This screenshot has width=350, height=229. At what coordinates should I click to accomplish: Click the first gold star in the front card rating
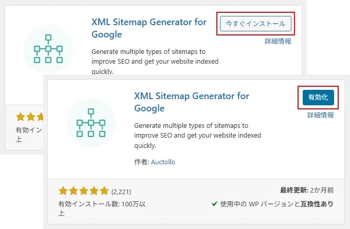coord(64,191)
